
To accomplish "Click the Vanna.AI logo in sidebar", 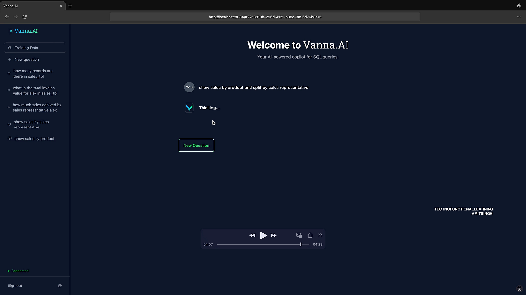I will (24, 31).
